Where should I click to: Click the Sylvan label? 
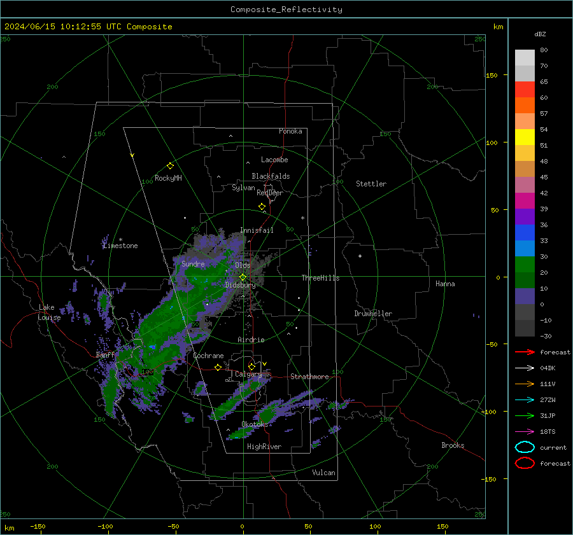243,188
